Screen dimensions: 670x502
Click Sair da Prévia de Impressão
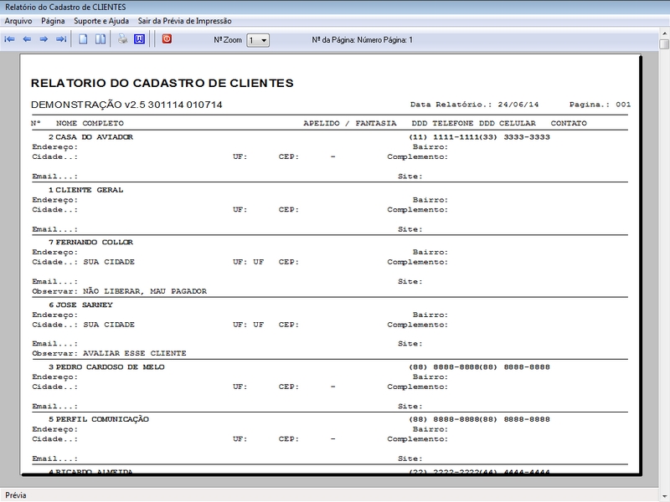coord(184,20)
